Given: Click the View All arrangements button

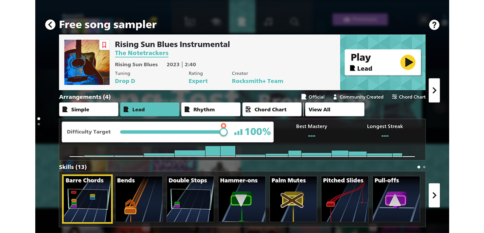Looking at the screenshot, I should click(x=335, y=109).
